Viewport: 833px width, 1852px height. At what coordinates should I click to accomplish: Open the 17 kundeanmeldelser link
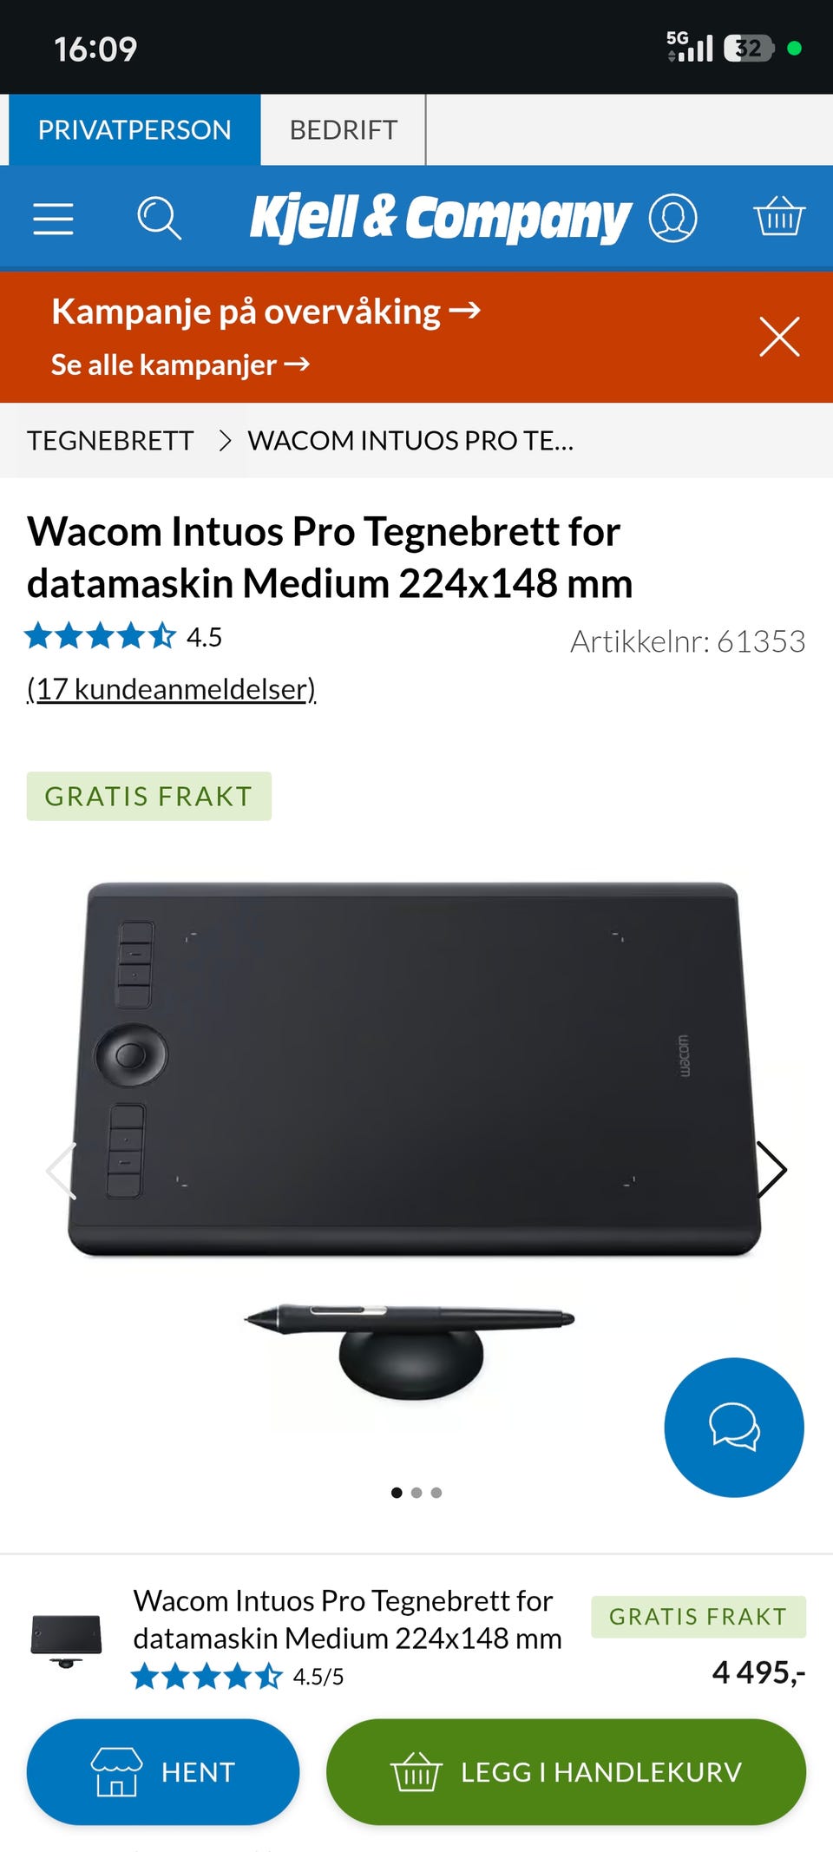pos(171,688)
